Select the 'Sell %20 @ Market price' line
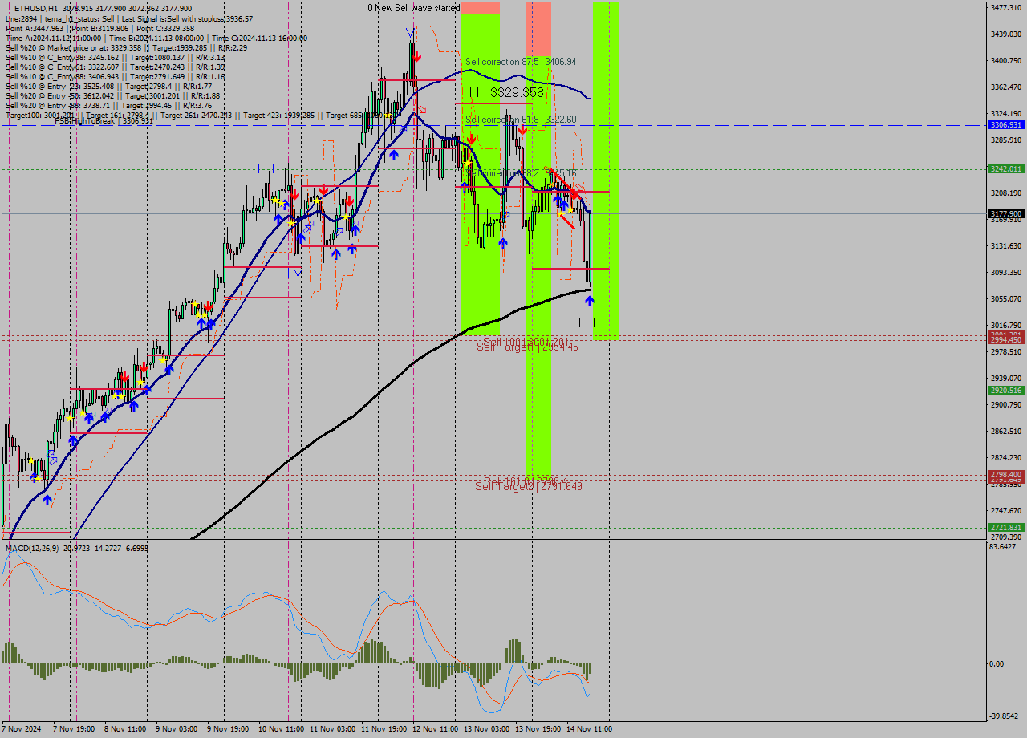Image resolution: width=1027 pixels, height=738 pixels. [126, 47]
